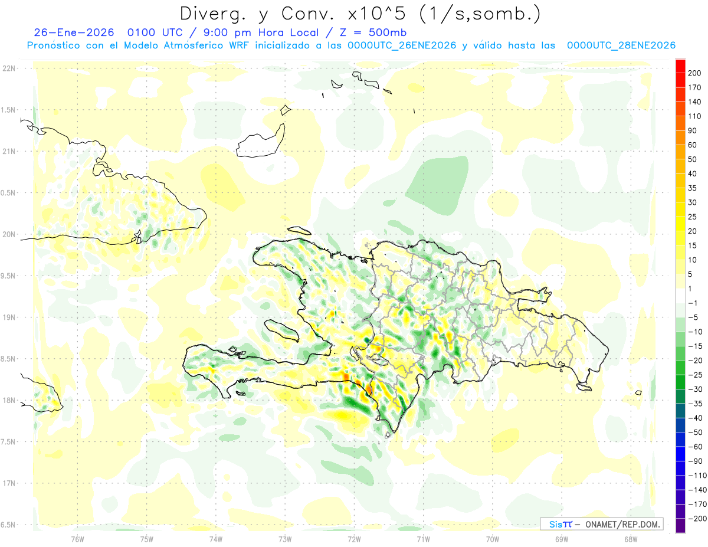Click the "9.5N" latitude axis label

[x=9, y=276]
